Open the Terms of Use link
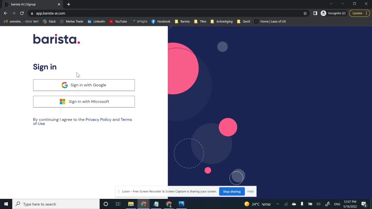The width and height of the screenshot is (372, 209). point(83,122)
